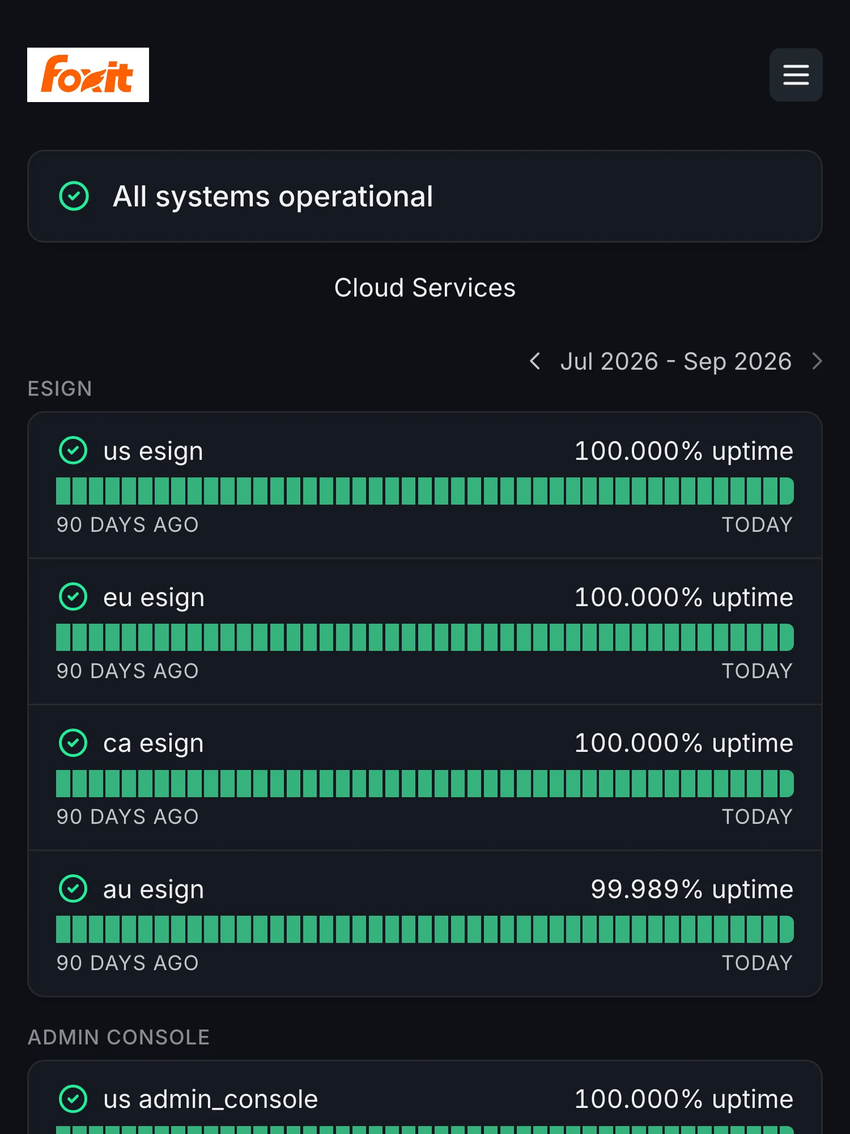Screen dimensions: 850x1134
Task: Click the us esign uptime history bar
Action: tap(425, 491)
